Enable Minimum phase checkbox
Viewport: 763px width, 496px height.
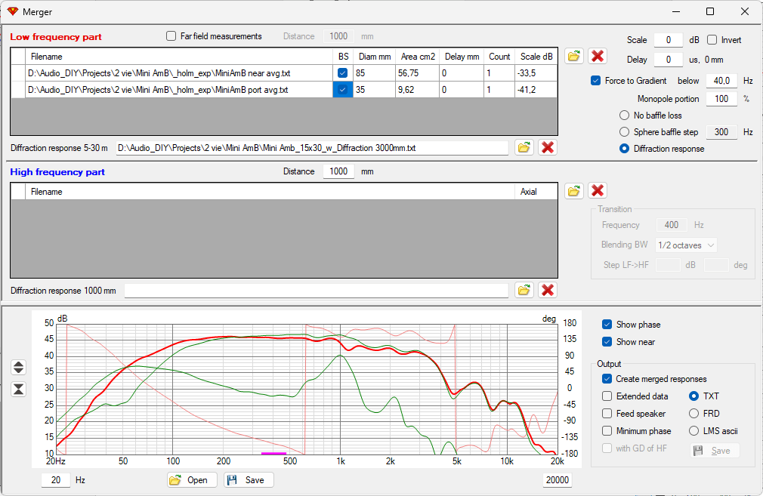(607, 431)
